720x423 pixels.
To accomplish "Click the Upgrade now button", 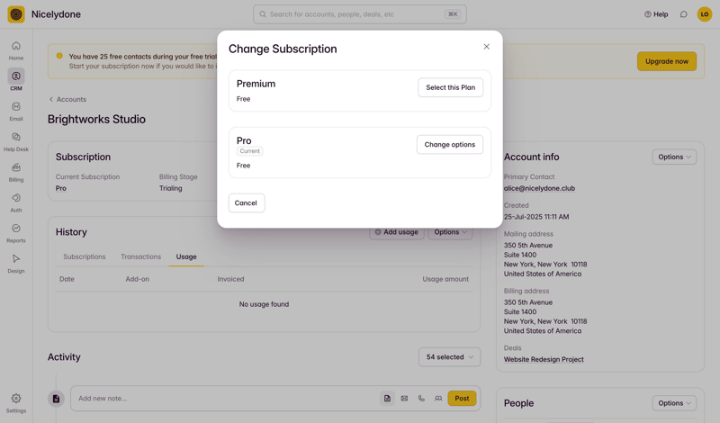I will 667,61.
